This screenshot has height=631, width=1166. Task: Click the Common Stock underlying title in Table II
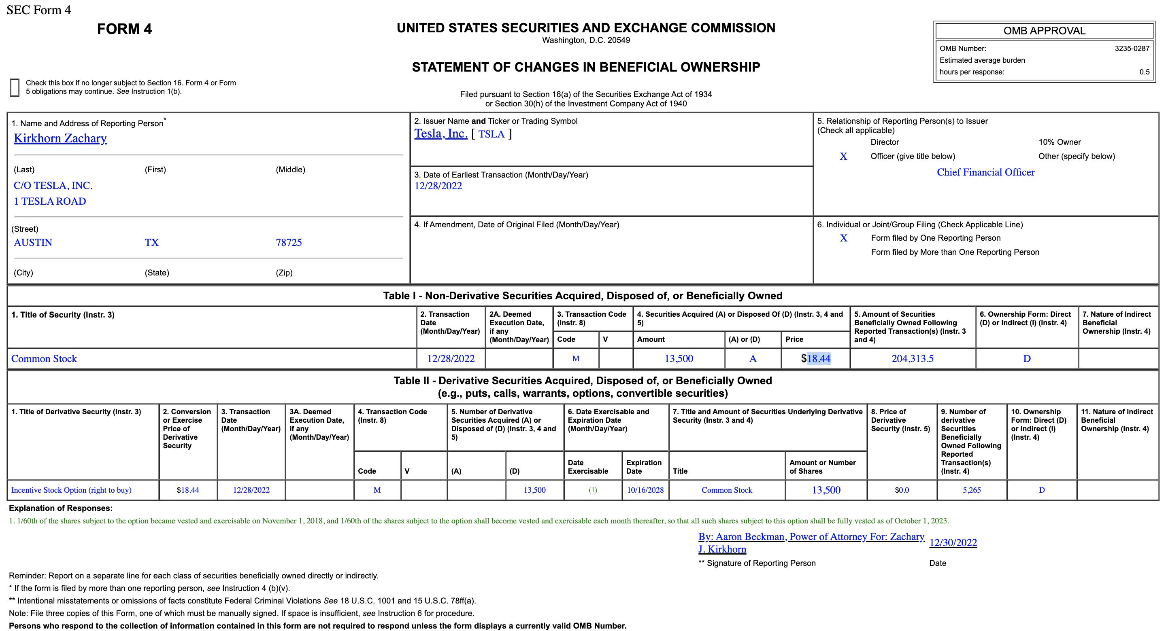pyautogui.click(x=727, y=490)
